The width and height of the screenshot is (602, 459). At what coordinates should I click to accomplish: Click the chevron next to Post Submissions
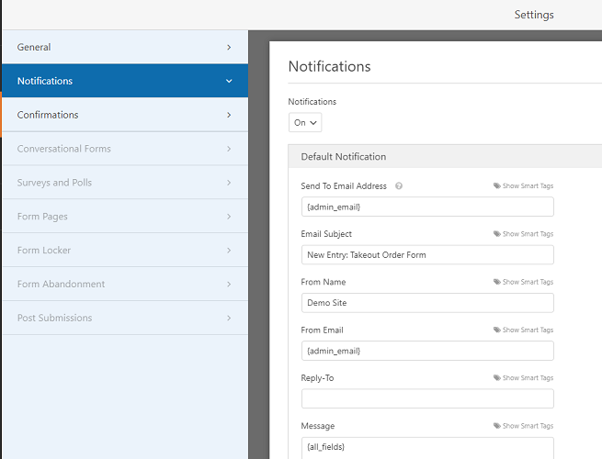pos(229,318)
